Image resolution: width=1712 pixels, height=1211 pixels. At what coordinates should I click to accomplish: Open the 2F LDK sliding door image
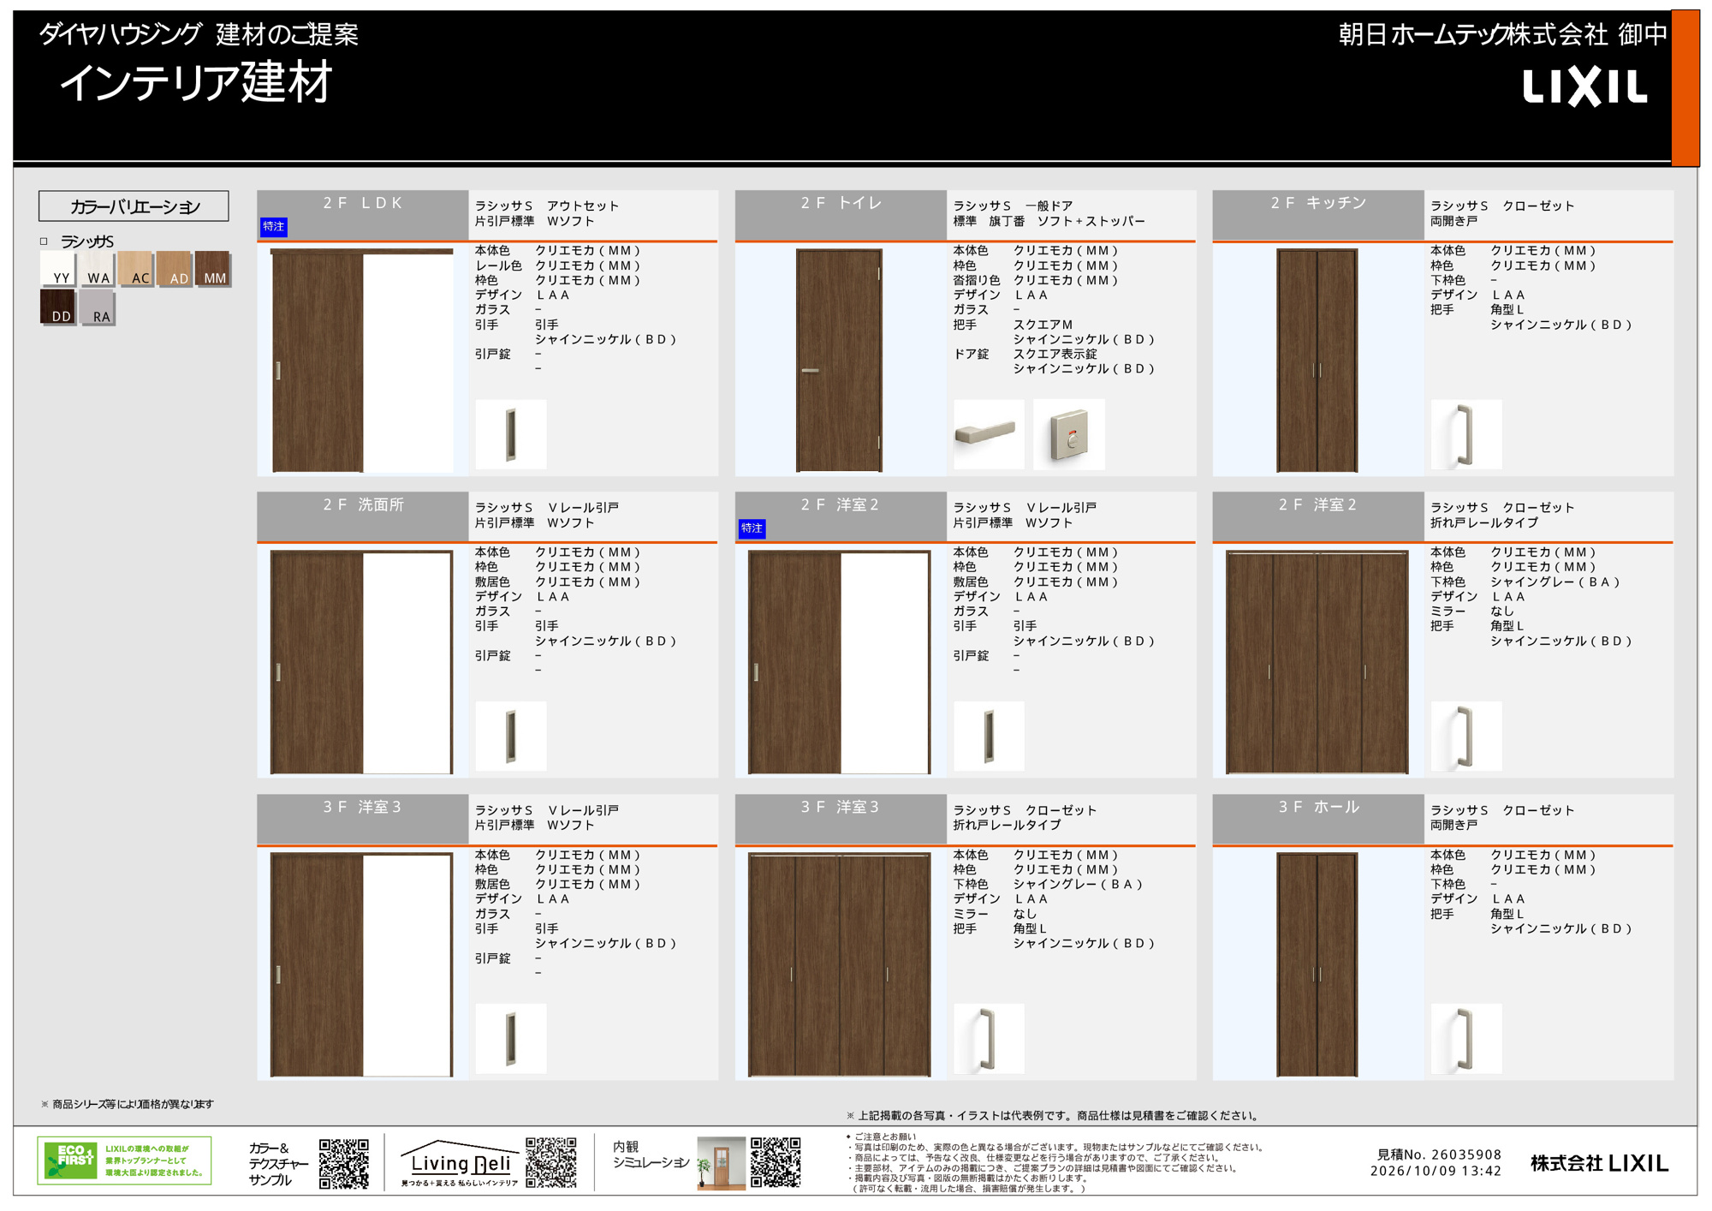(361, 360)
